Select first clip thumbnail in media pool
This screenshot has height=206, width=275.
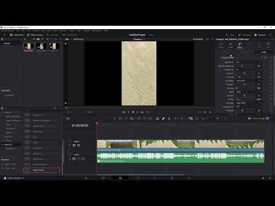pos(29,46)
